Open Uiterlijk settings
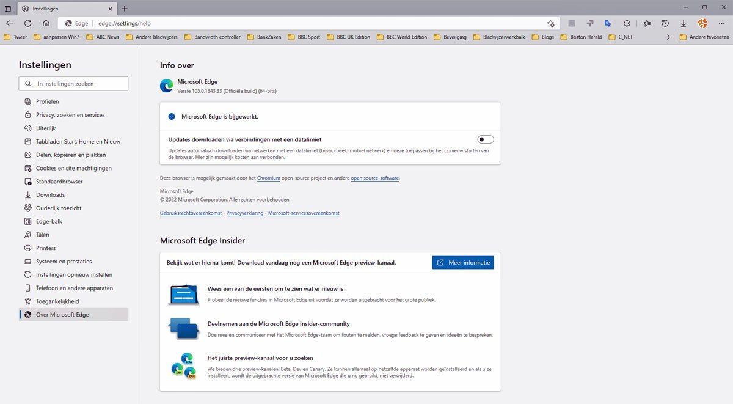Image resolution: width=733 pixels, height=404 pixels. coord(73,128)
